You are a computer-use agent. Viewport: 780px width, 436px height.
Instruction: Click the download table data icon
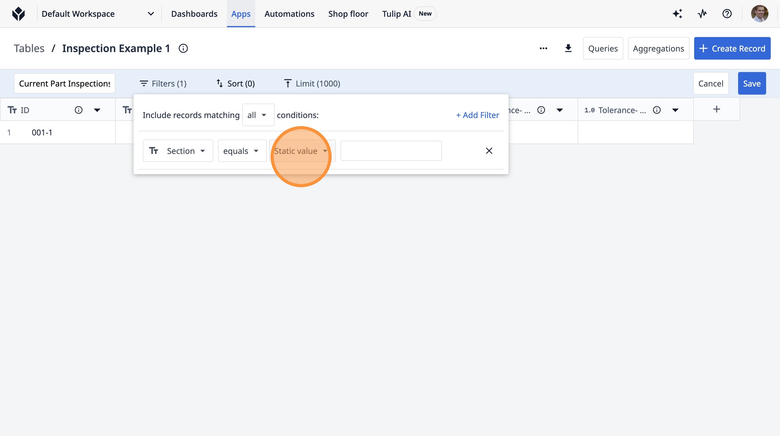(x=568, y=49)
